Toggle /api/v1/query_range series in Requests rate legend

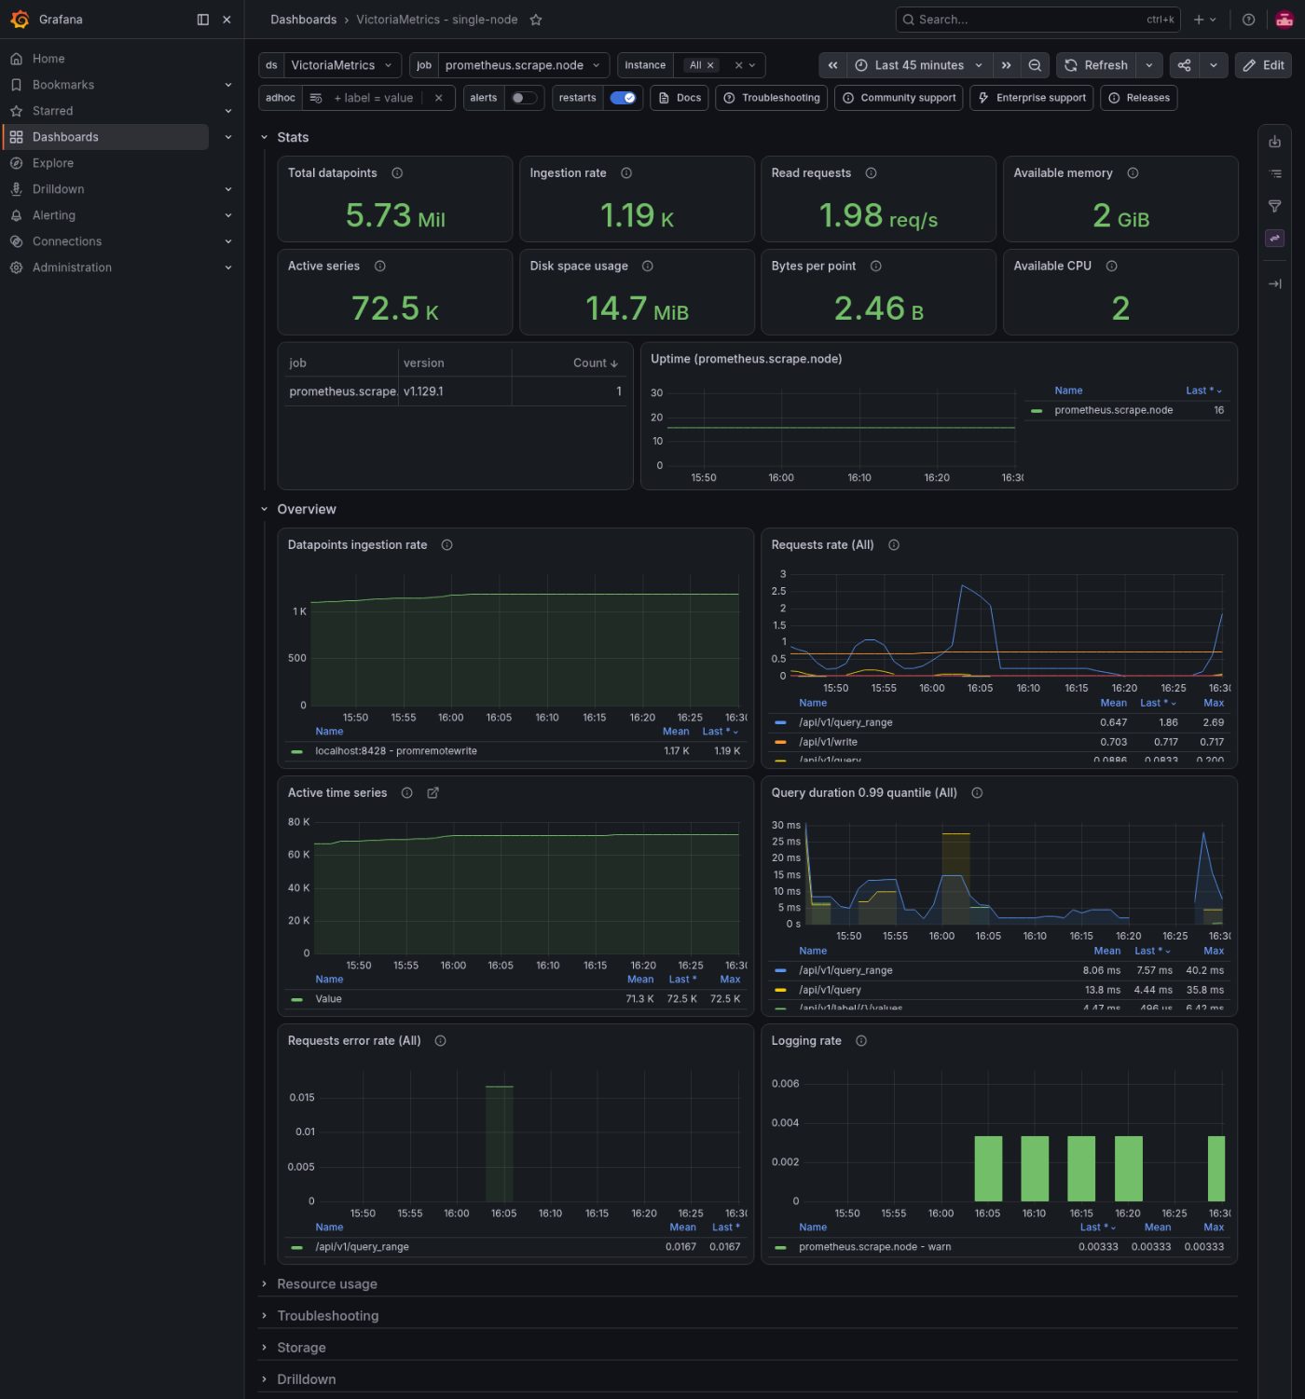(x=845, y=723)
